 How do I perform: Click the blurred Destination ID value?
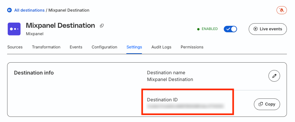pos(185,106)
